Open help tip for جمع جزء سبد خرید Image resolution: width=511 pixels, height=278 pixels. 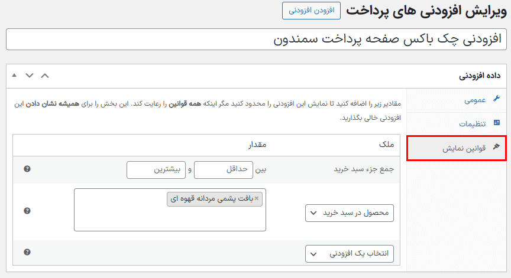(x=27, y=169)
